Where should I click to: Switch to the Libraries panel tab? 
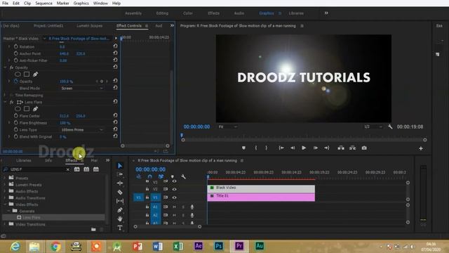[x=23, y=160]
